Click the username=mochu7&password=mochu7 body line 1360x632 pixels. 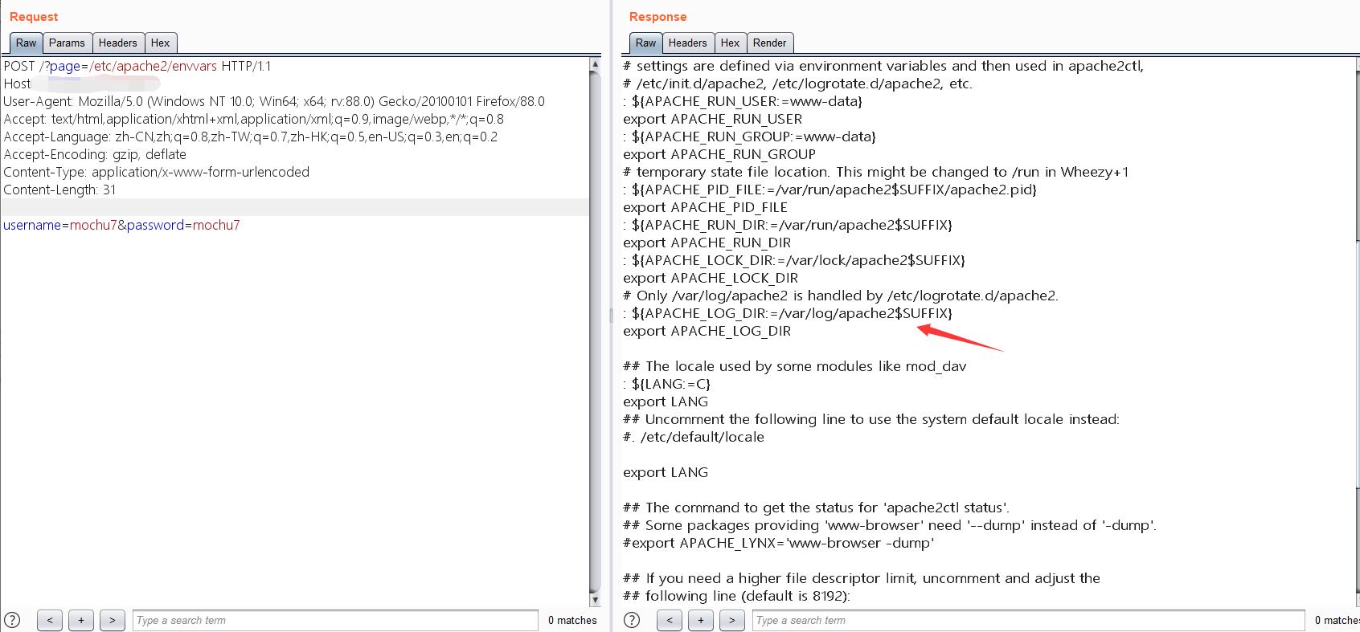point(121,225)
